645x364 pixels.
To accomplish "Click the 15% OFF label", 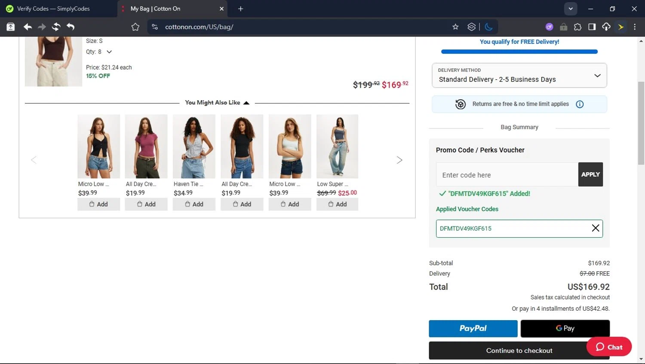I will [x=98, y=76].
